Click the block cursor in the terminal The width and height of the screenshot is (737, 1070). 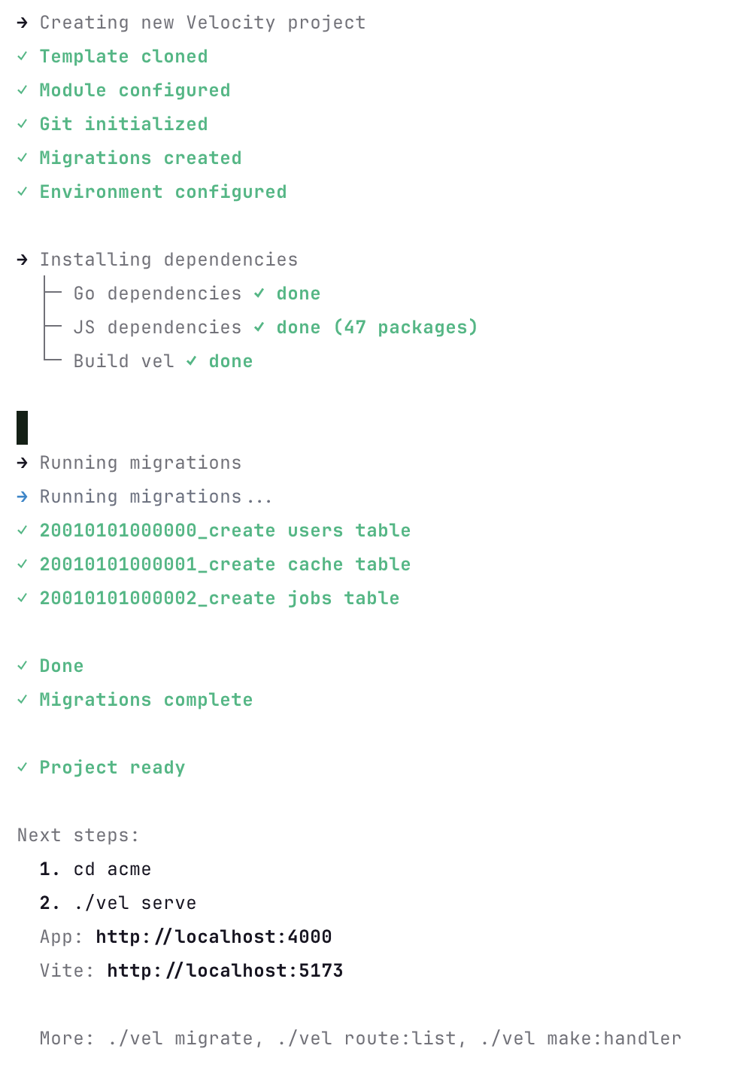coord(23,427)
